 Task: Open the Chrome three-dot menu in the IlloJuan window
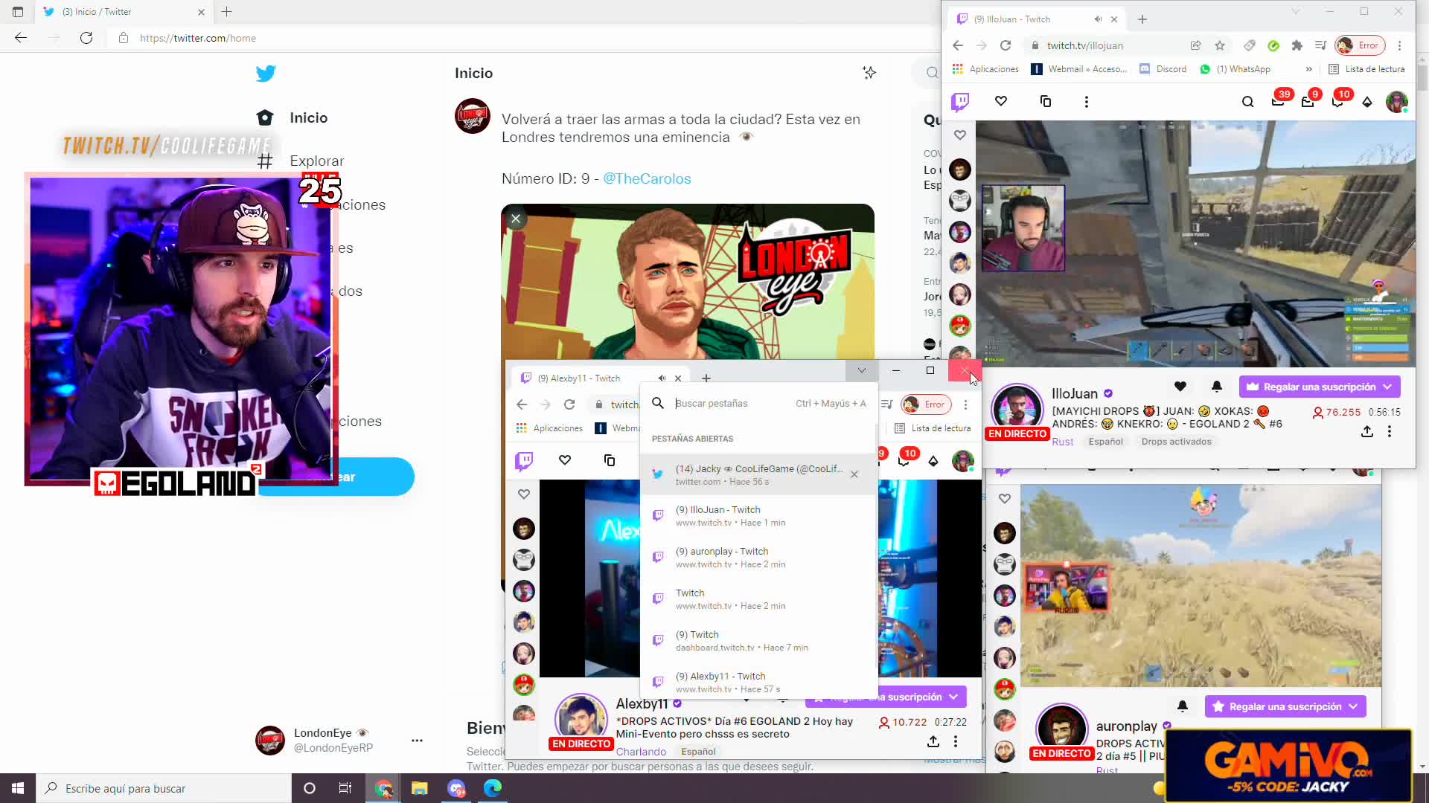tap(1399, 45)
